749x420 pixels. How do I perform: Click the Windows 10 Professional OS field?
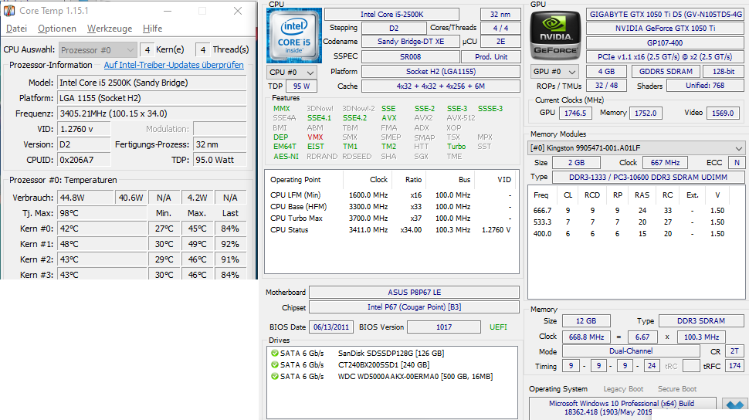tap(622, 408)
